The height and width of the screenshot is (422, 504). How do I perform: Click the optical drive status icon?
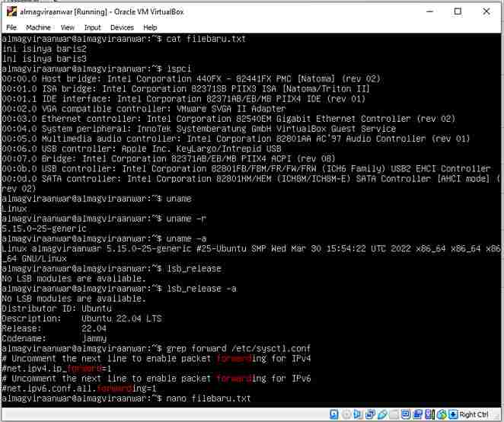346,414
